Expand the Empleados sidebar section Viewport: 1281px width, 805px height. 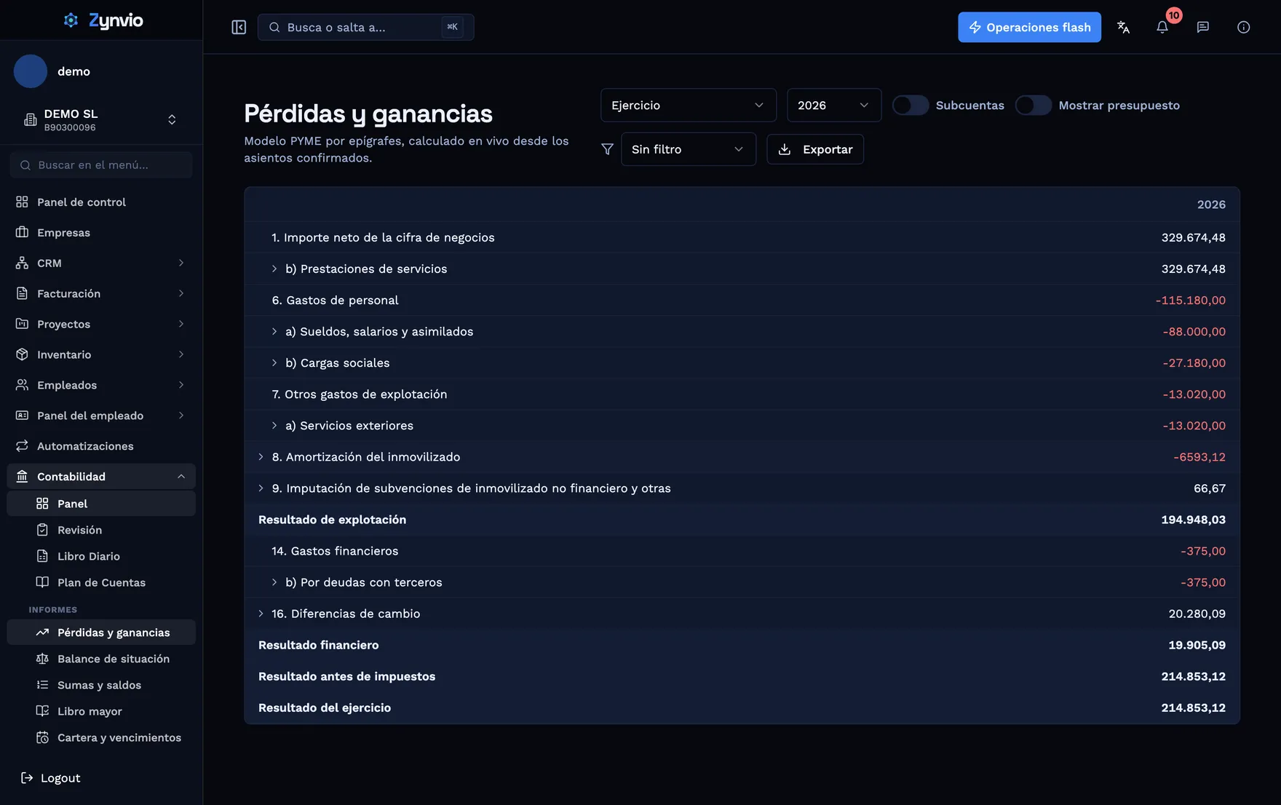click(101, 385)
